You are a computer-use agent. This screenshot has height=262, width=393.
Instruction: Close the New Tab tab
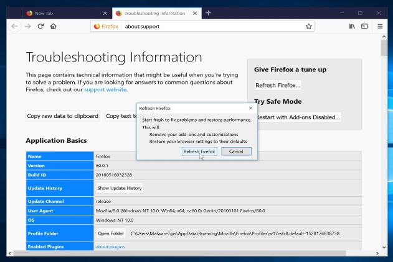[105, 13]
